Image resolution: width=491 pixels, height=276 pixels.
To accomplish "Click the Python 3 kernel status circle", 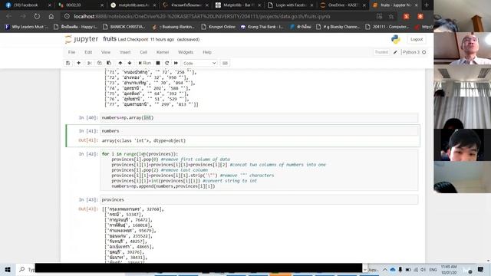I will click(424, 52).
